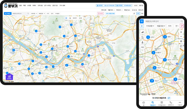Toggle the 주변 nearby places button
The image size is (187, 109).
click(x=142, y=47)
